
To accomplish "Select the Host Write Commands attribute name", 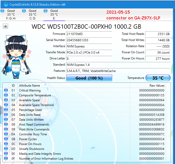I will pyautogui.click(x=34, y=129).
